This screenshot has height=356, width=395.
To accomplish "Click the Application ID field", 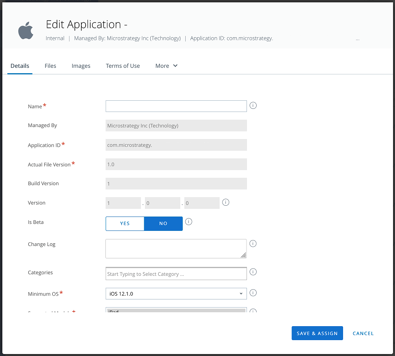I will [x=176, y=145].
